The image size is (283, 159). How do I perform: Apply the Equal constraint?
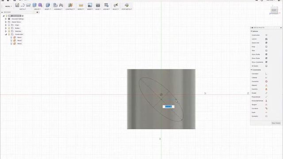tap(266, 112)
